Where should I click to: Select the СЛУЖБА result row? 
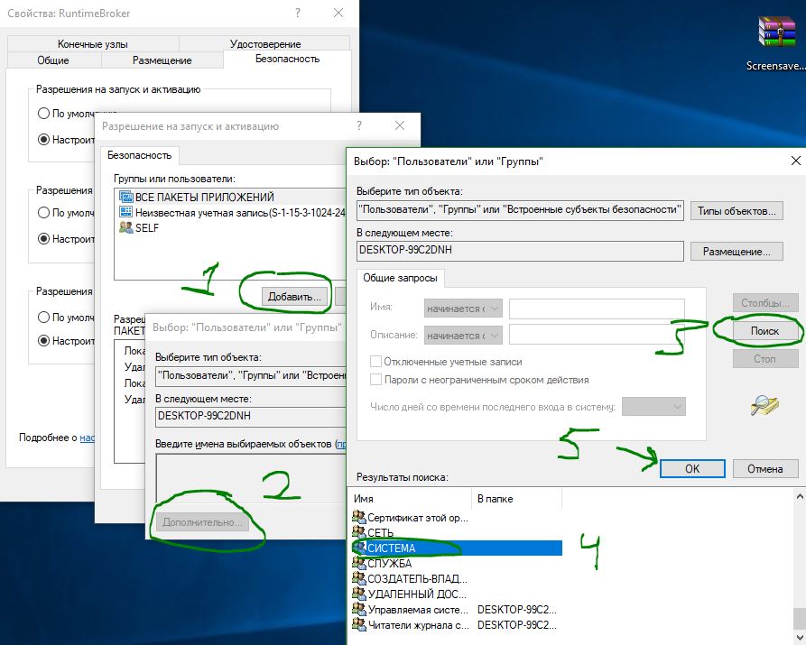click(457, 563)
